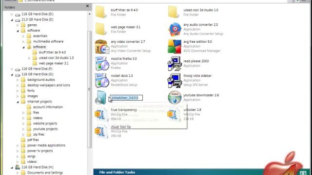Collapse 116 GB Hard Disk (G:) in tree
The image size is (312, 175).
12,74
